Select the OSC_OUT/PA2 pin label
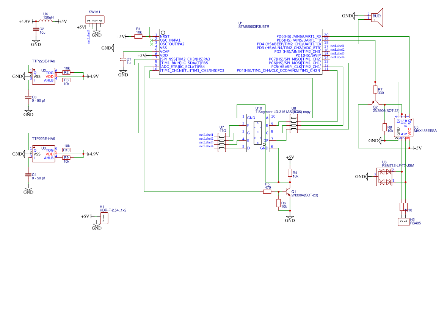This screenshot has height=313, width=447. click(172, 44)
